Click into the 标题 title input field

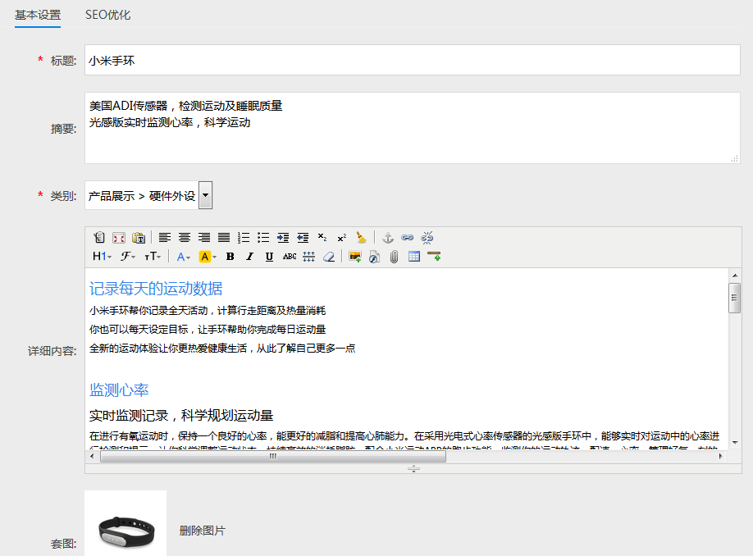pyautogui.click(x=412, y=60)
